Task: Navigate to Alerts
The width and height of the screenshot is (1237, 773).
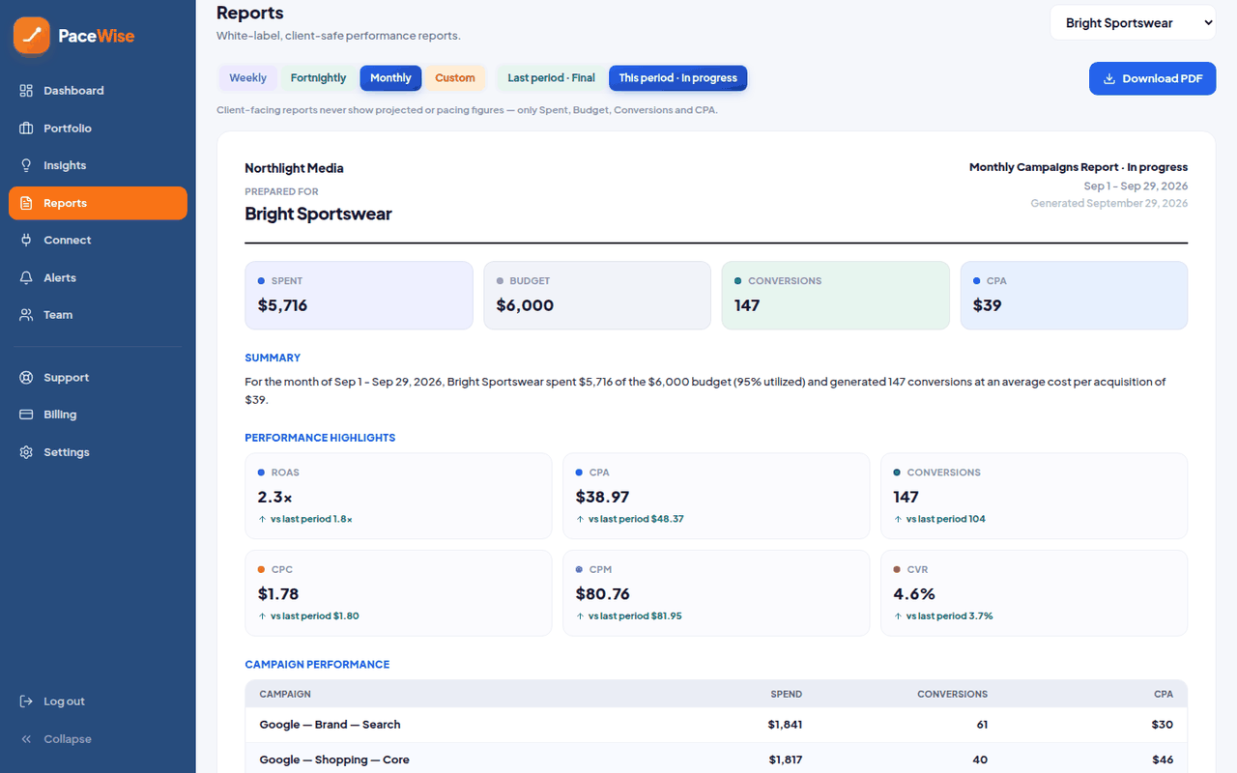Action: tap(98, 277)
